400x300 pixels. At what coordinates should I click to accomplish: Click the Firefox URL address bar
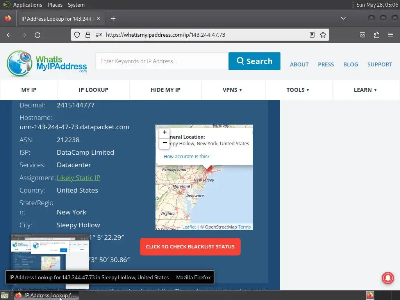200,35
